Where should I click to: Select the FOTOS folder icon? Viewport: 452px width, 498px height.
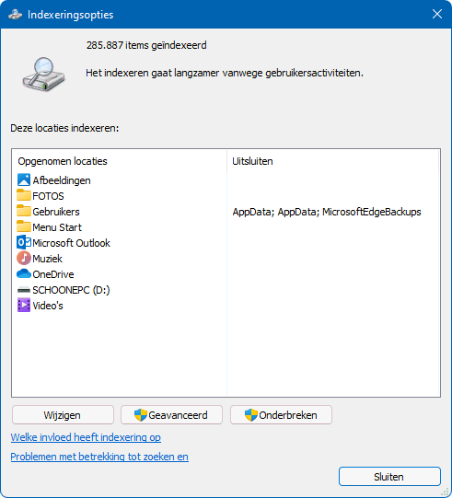(x=24, y=195)
